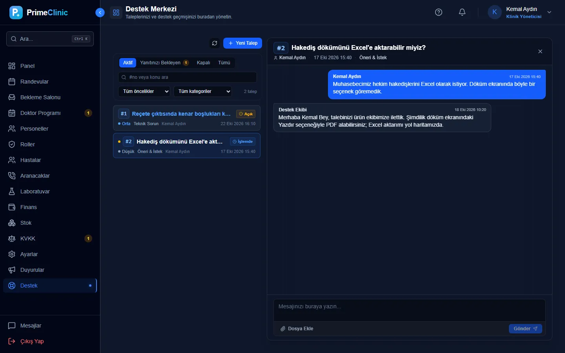565x353 pixels.
Task: Expand the Tüm öncelikler dropdown
Action: [x=144, y=91]
